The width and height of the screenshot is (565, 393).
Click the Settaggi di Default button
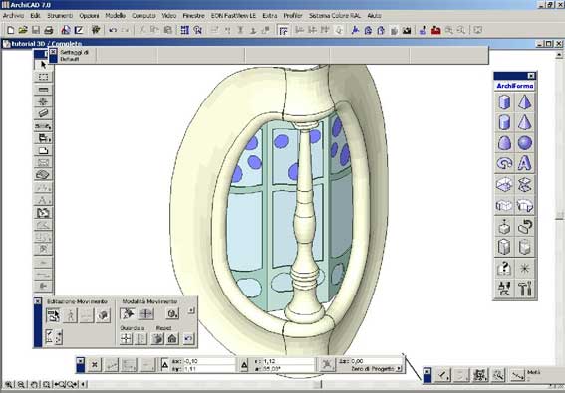74,55
